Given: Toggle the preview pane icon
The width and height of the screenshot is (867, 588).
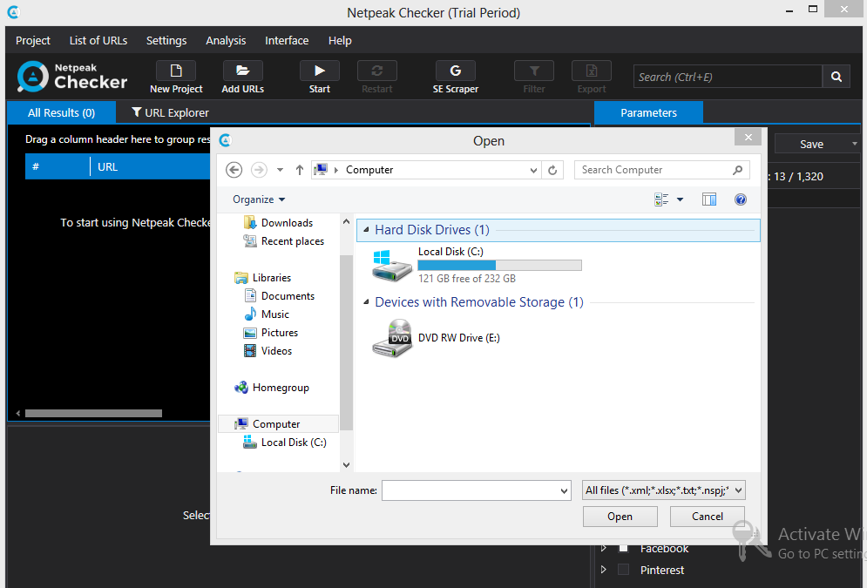Looking at the screenshot, I should tap(709, 199).
